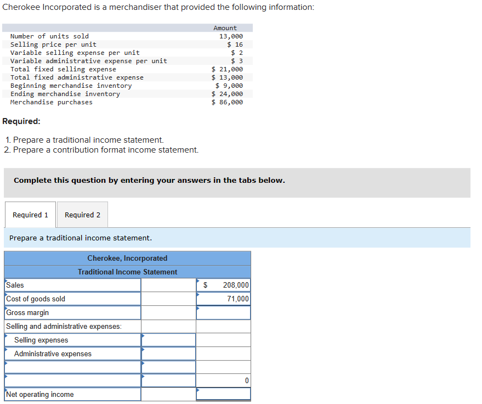Image resolution: width=482 pixels, height=404 pixels.
Task: Click the 'Traditional Income Statement' table heading
Action: pos(128,272)
